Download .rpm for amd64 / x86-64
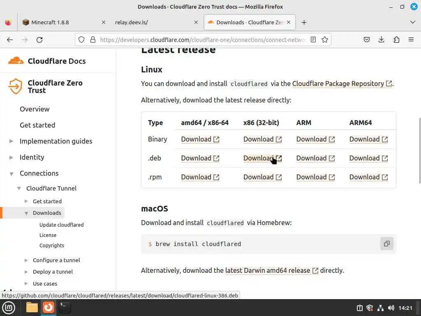The image size is (421, 316). (x=200, y=177)
